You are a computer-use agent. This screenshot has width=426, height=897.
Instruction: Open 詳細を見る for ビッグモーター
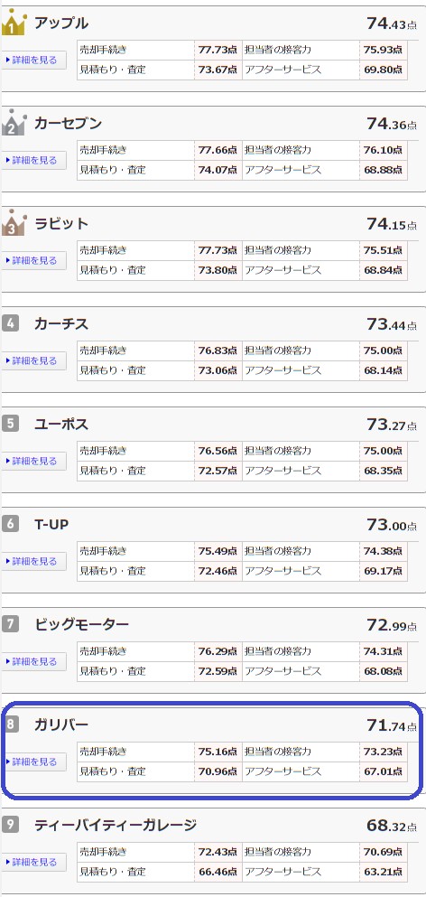(x=33, y=661)
